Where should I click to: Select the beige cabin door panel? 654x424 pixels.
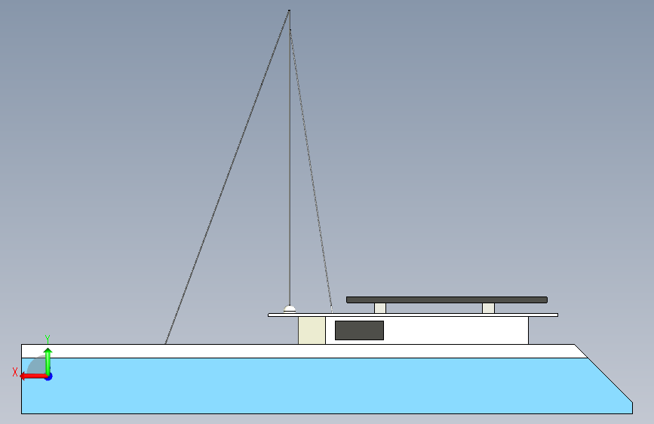pyautogui.click(x=312, y=330)
